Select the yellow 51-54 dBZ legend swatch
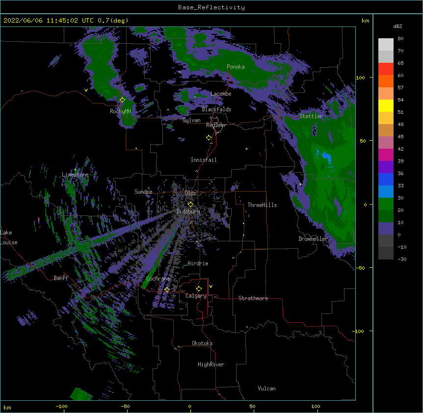 (386, 105)
